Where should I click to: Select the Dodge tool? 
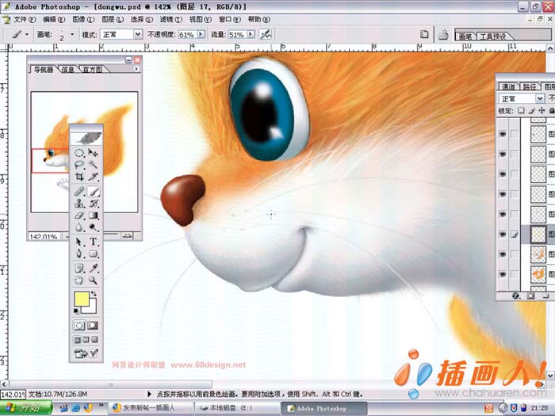pos(93,227)
